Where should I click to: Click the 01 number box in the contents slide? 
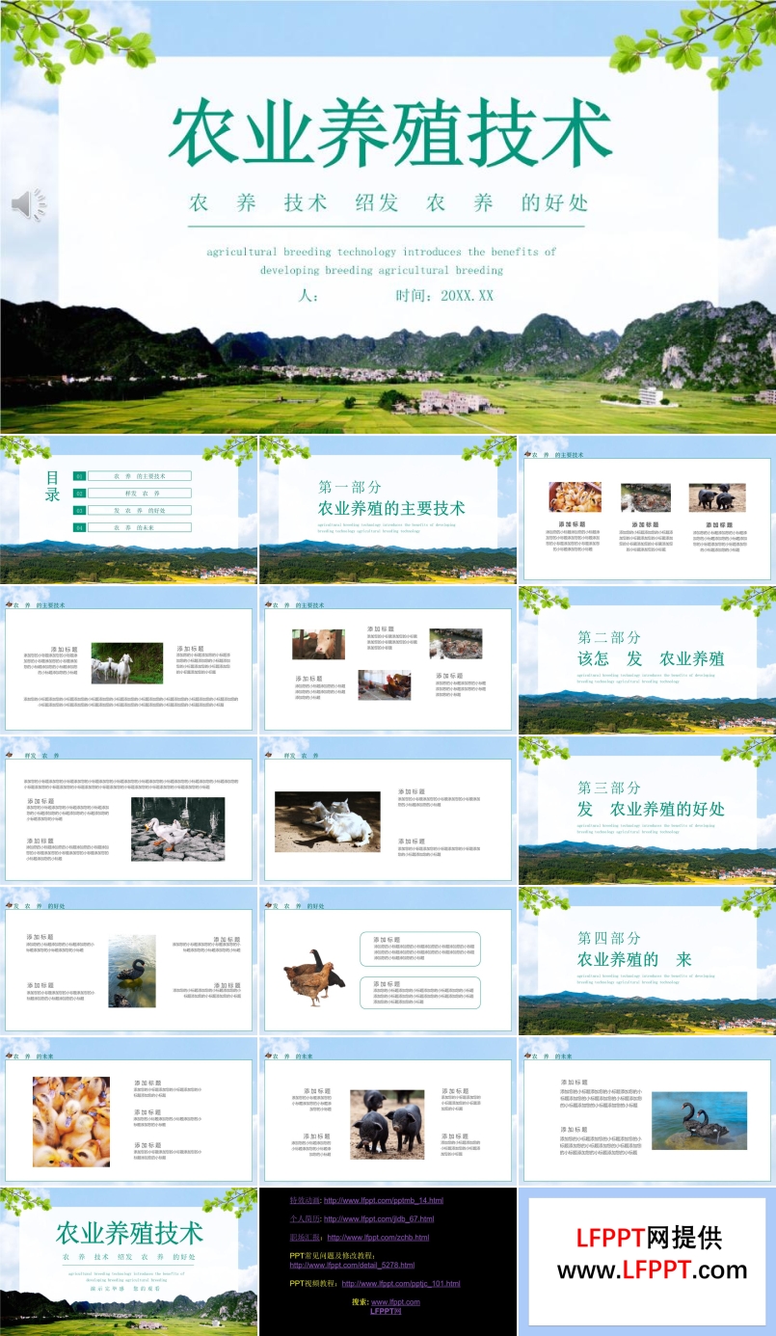click(80, 476)
